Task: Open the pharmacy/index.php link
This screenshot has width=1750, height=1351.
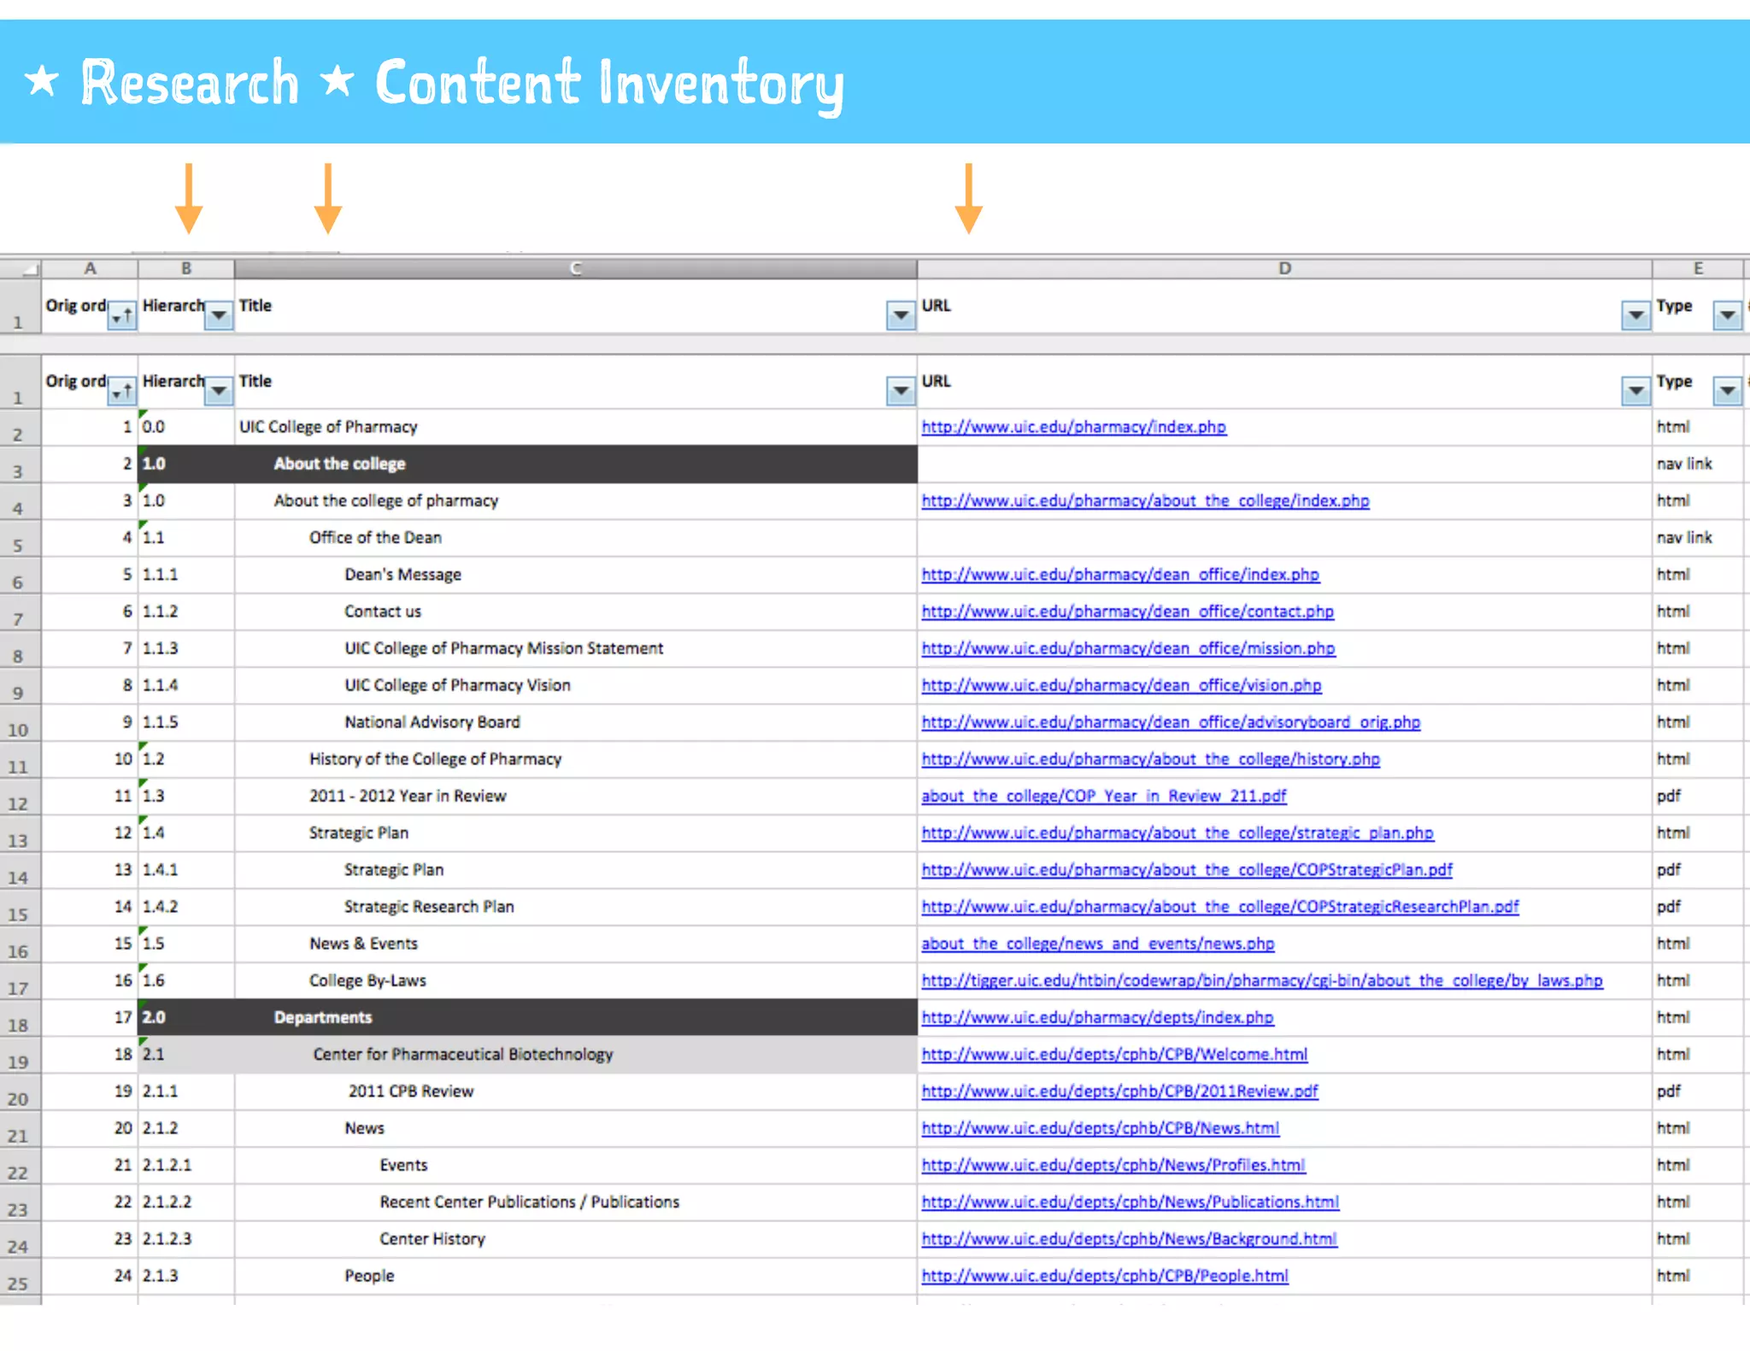Action: (1073, 427)
